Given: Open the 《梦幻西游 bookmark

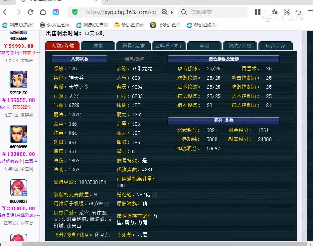Looking at the screenshot, I should click(x=165, y=25).
